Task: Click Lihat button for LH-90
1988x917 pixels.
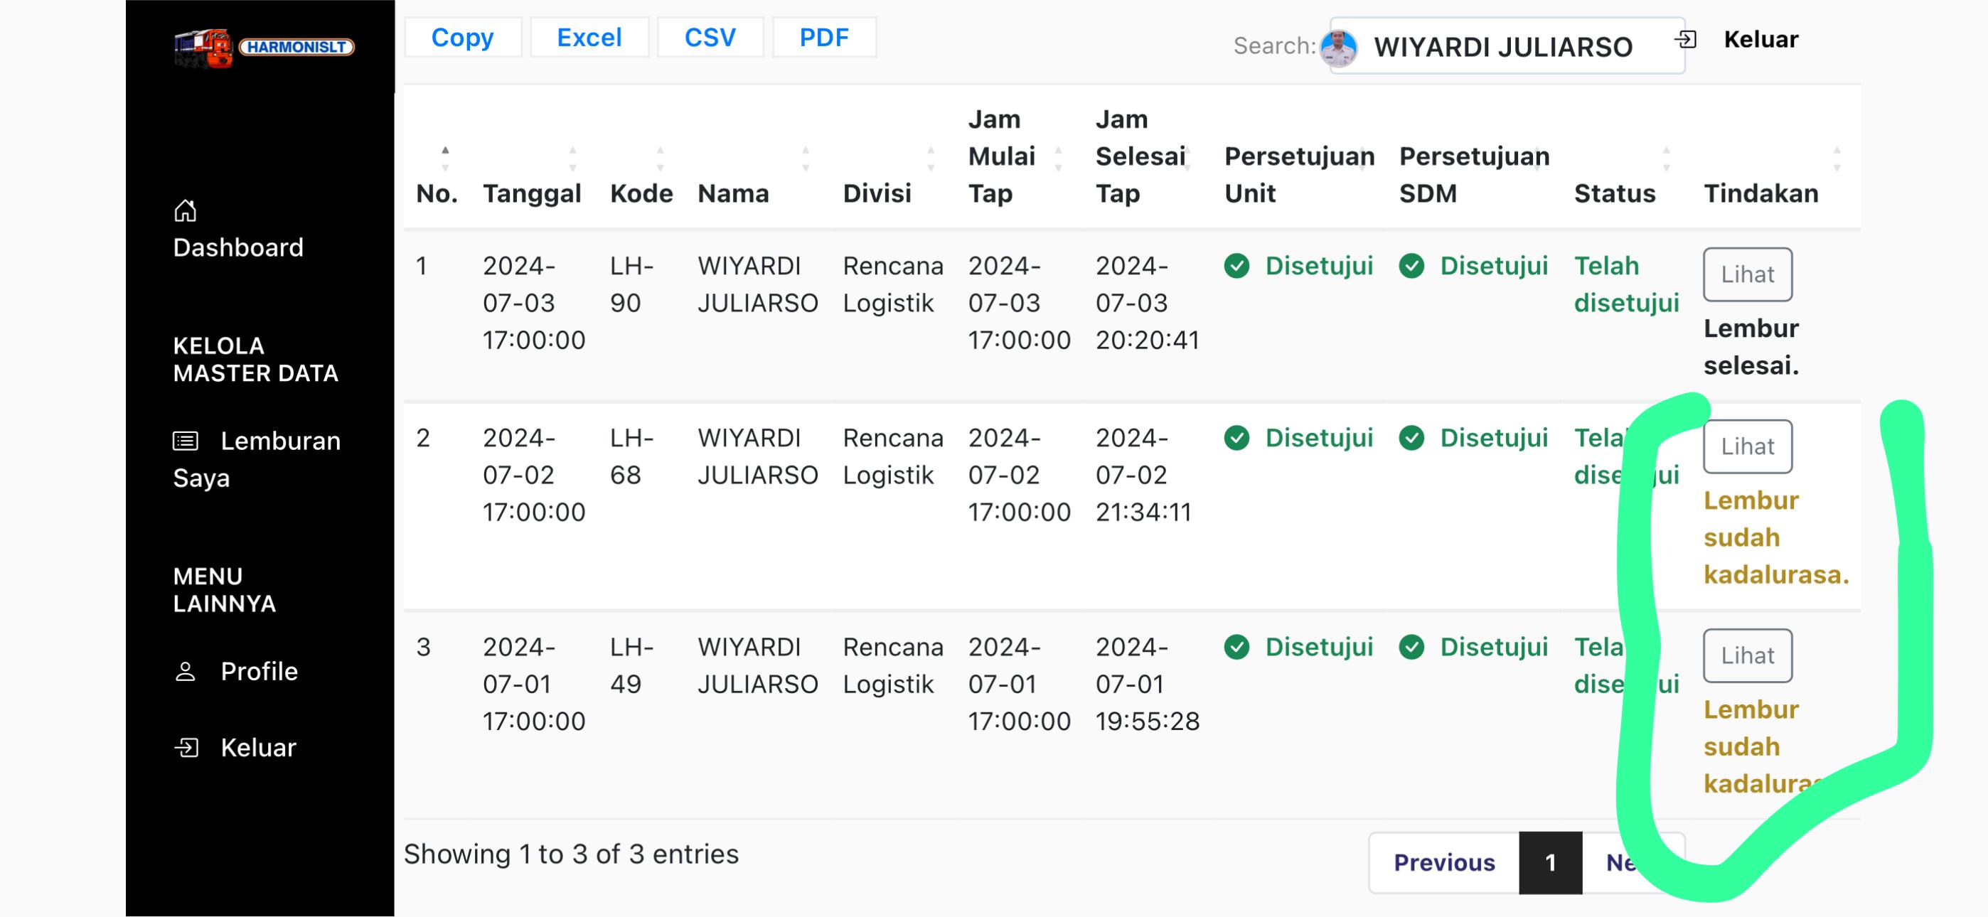Action: click(x=1747, y=275)
